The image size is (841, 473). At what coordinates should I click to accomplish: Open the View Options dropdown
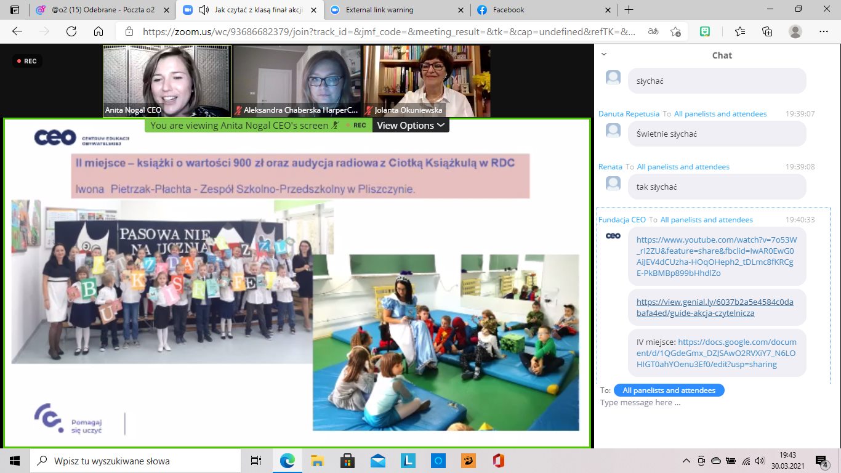pyautogui.click(x=410, y=126)
